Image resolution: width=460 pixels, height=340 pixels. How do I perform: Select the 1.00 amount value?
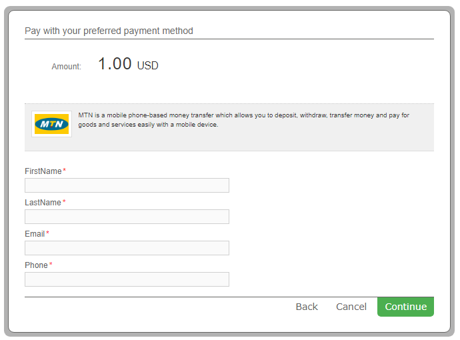pos(115,63)
